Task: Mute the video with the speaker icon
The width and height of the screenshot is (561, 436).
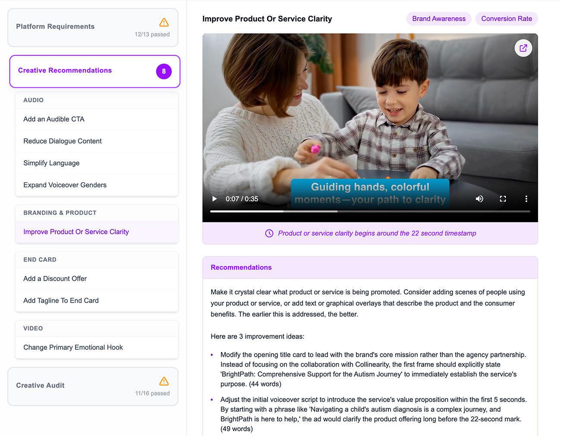Action: pyautogui.click(x=479, y=199)
